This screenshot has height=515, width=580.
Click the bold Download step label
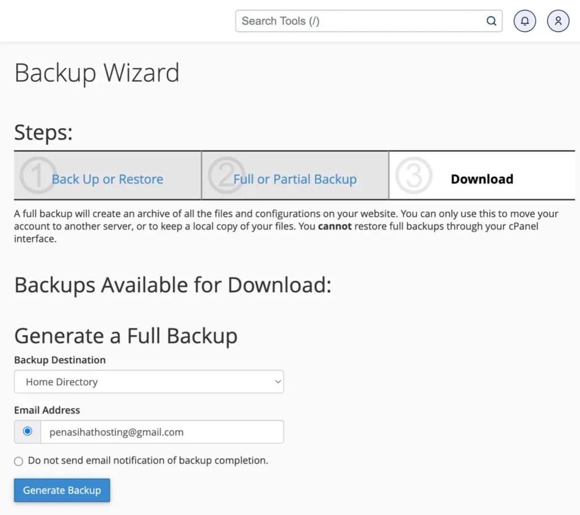pos(481,179)
